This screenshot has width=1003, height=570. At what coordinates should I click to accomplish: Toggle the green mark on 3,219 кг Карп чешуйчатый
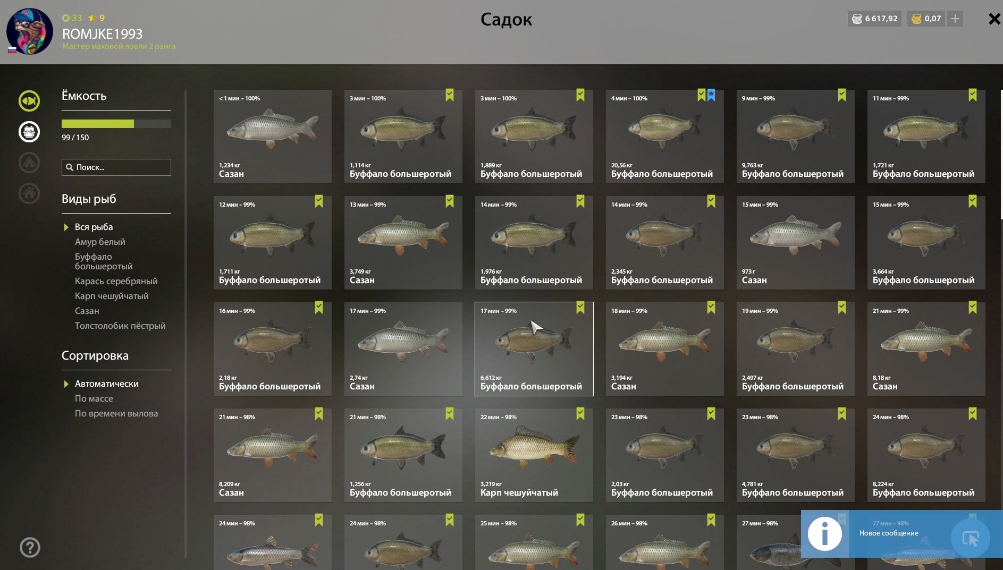point(580,414)
